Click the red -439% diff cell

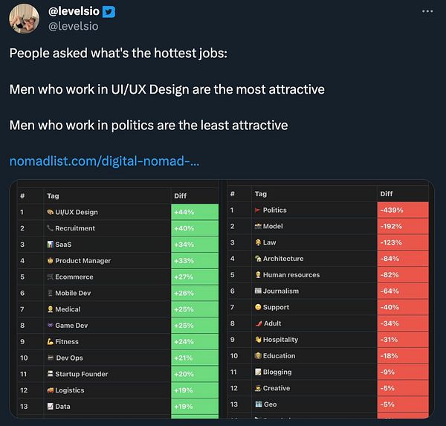click(402, 210)
